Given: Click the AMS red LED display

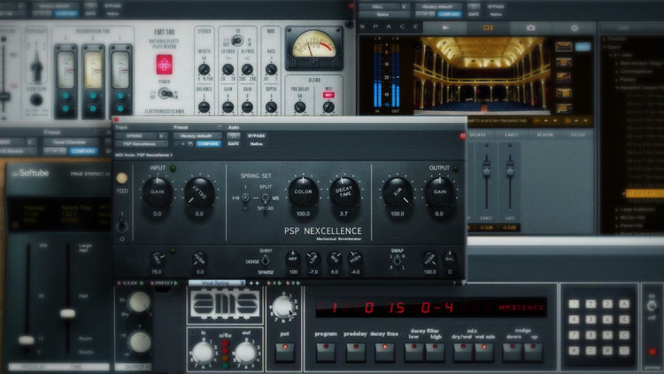Looking at the screenshot, I should (431, 308).
